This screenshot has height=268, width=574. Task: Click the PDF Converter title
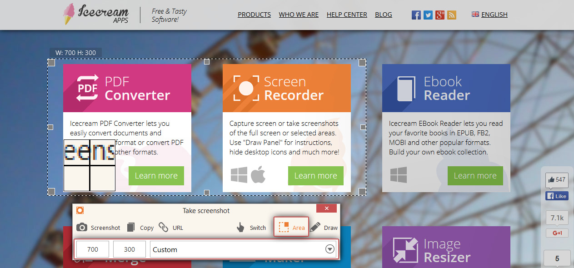[138, 88]
